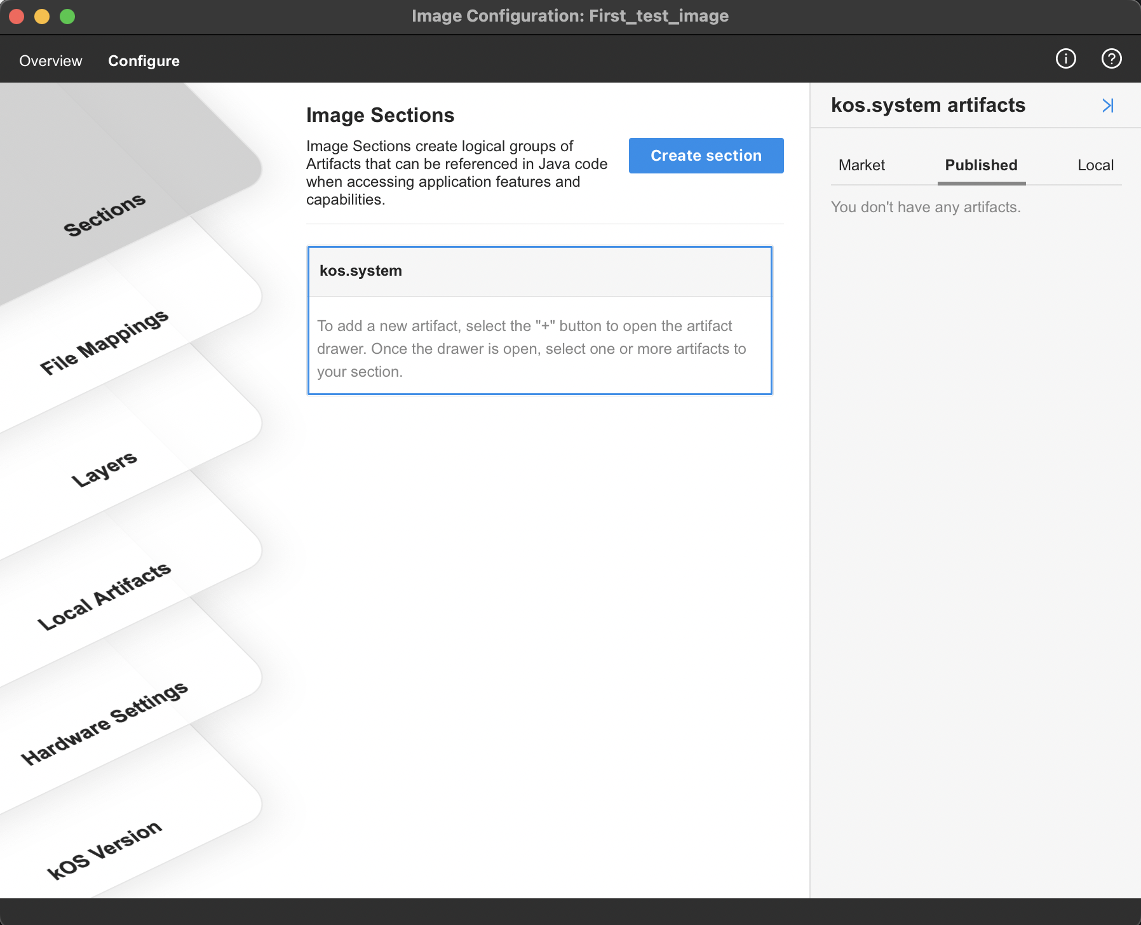Image resolution: width=1141 pixels, height=925 pixels.
Task: Close the window with the red button
Action: [x=17, y=16]
